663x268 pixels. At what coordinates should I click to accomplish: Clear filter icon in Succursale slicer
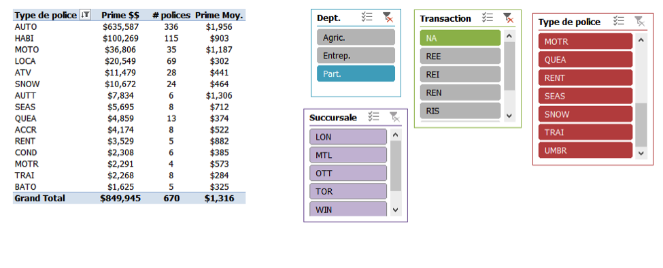point(394,117)
